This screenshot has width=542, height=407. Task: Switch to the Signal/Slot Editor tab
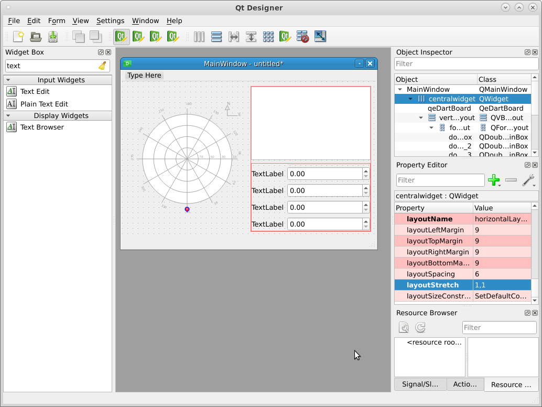click(x=420, y=384)
